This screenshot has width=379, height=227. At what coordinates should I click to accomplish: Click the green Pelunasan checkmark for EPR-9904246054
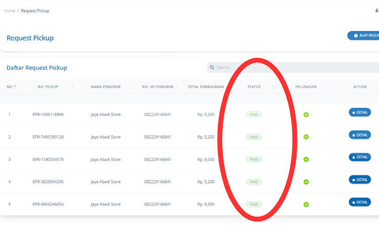[x=306, y=205]
